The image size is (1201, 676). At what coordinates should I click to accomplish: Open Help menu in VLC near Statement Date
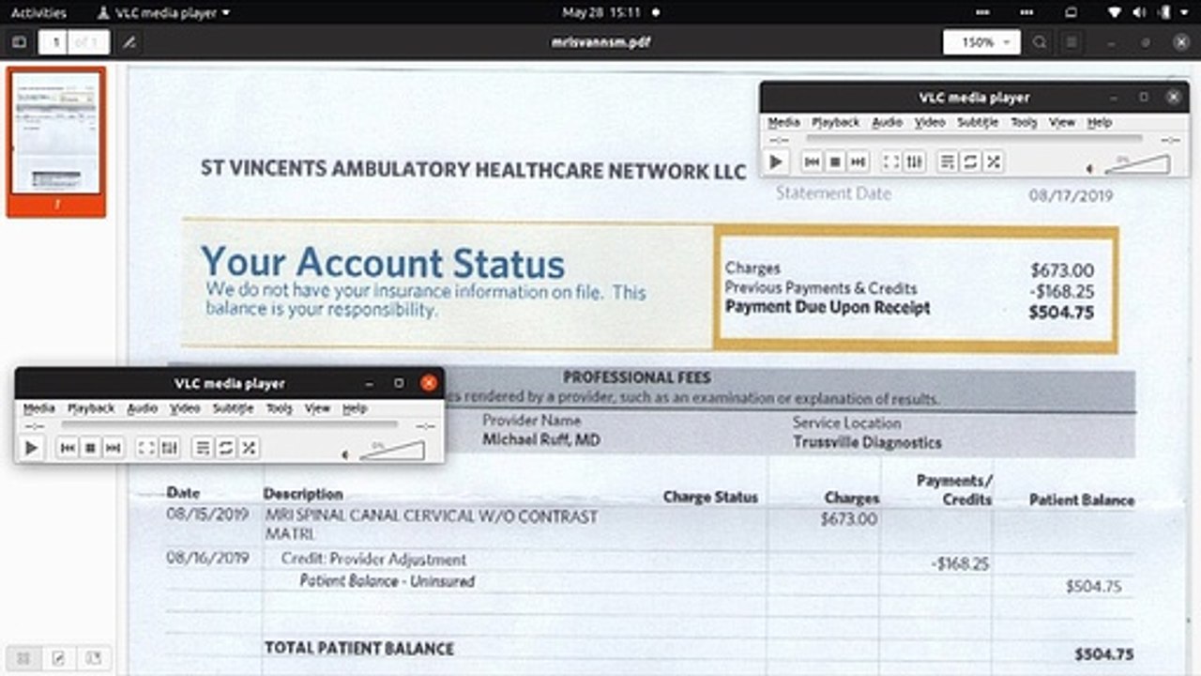1100,122
